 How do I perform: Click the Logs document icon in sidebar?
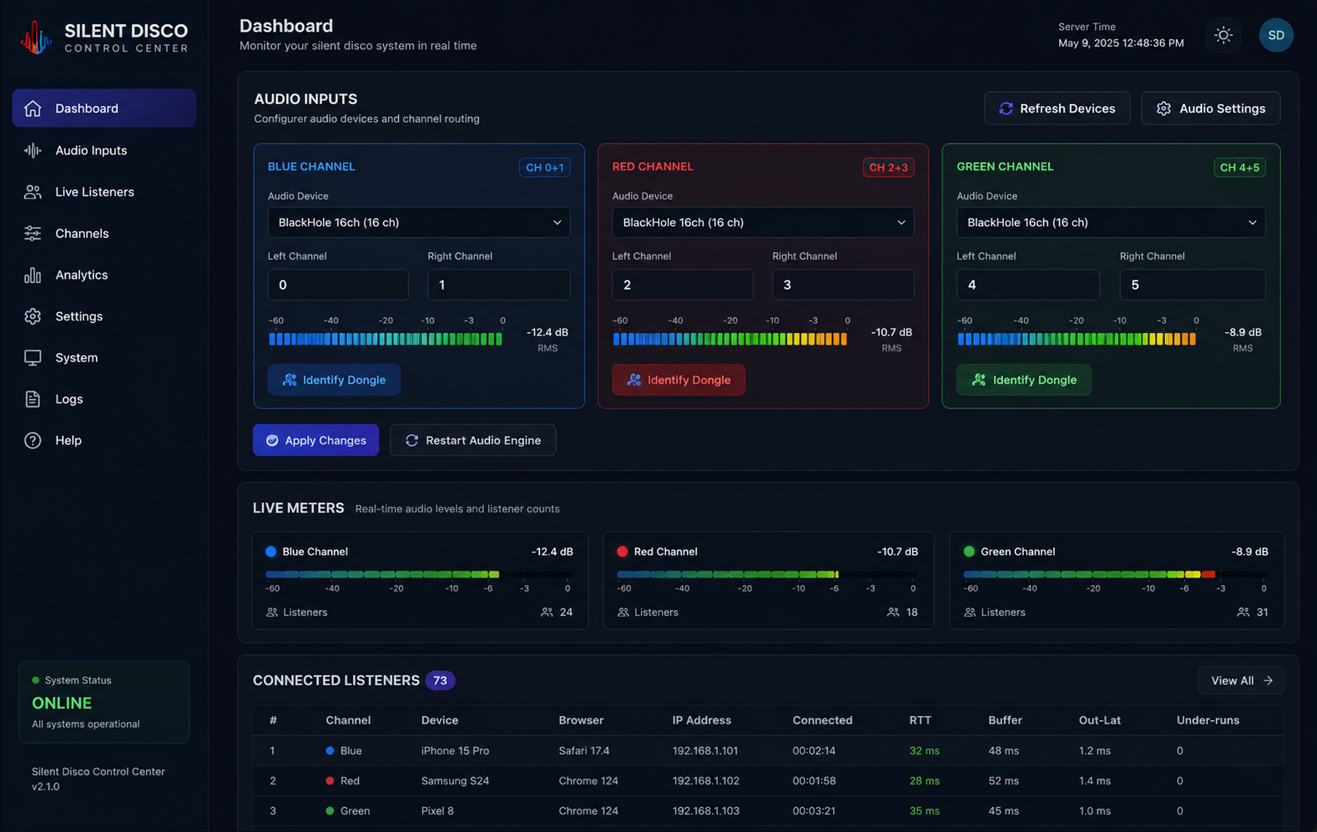33,399
